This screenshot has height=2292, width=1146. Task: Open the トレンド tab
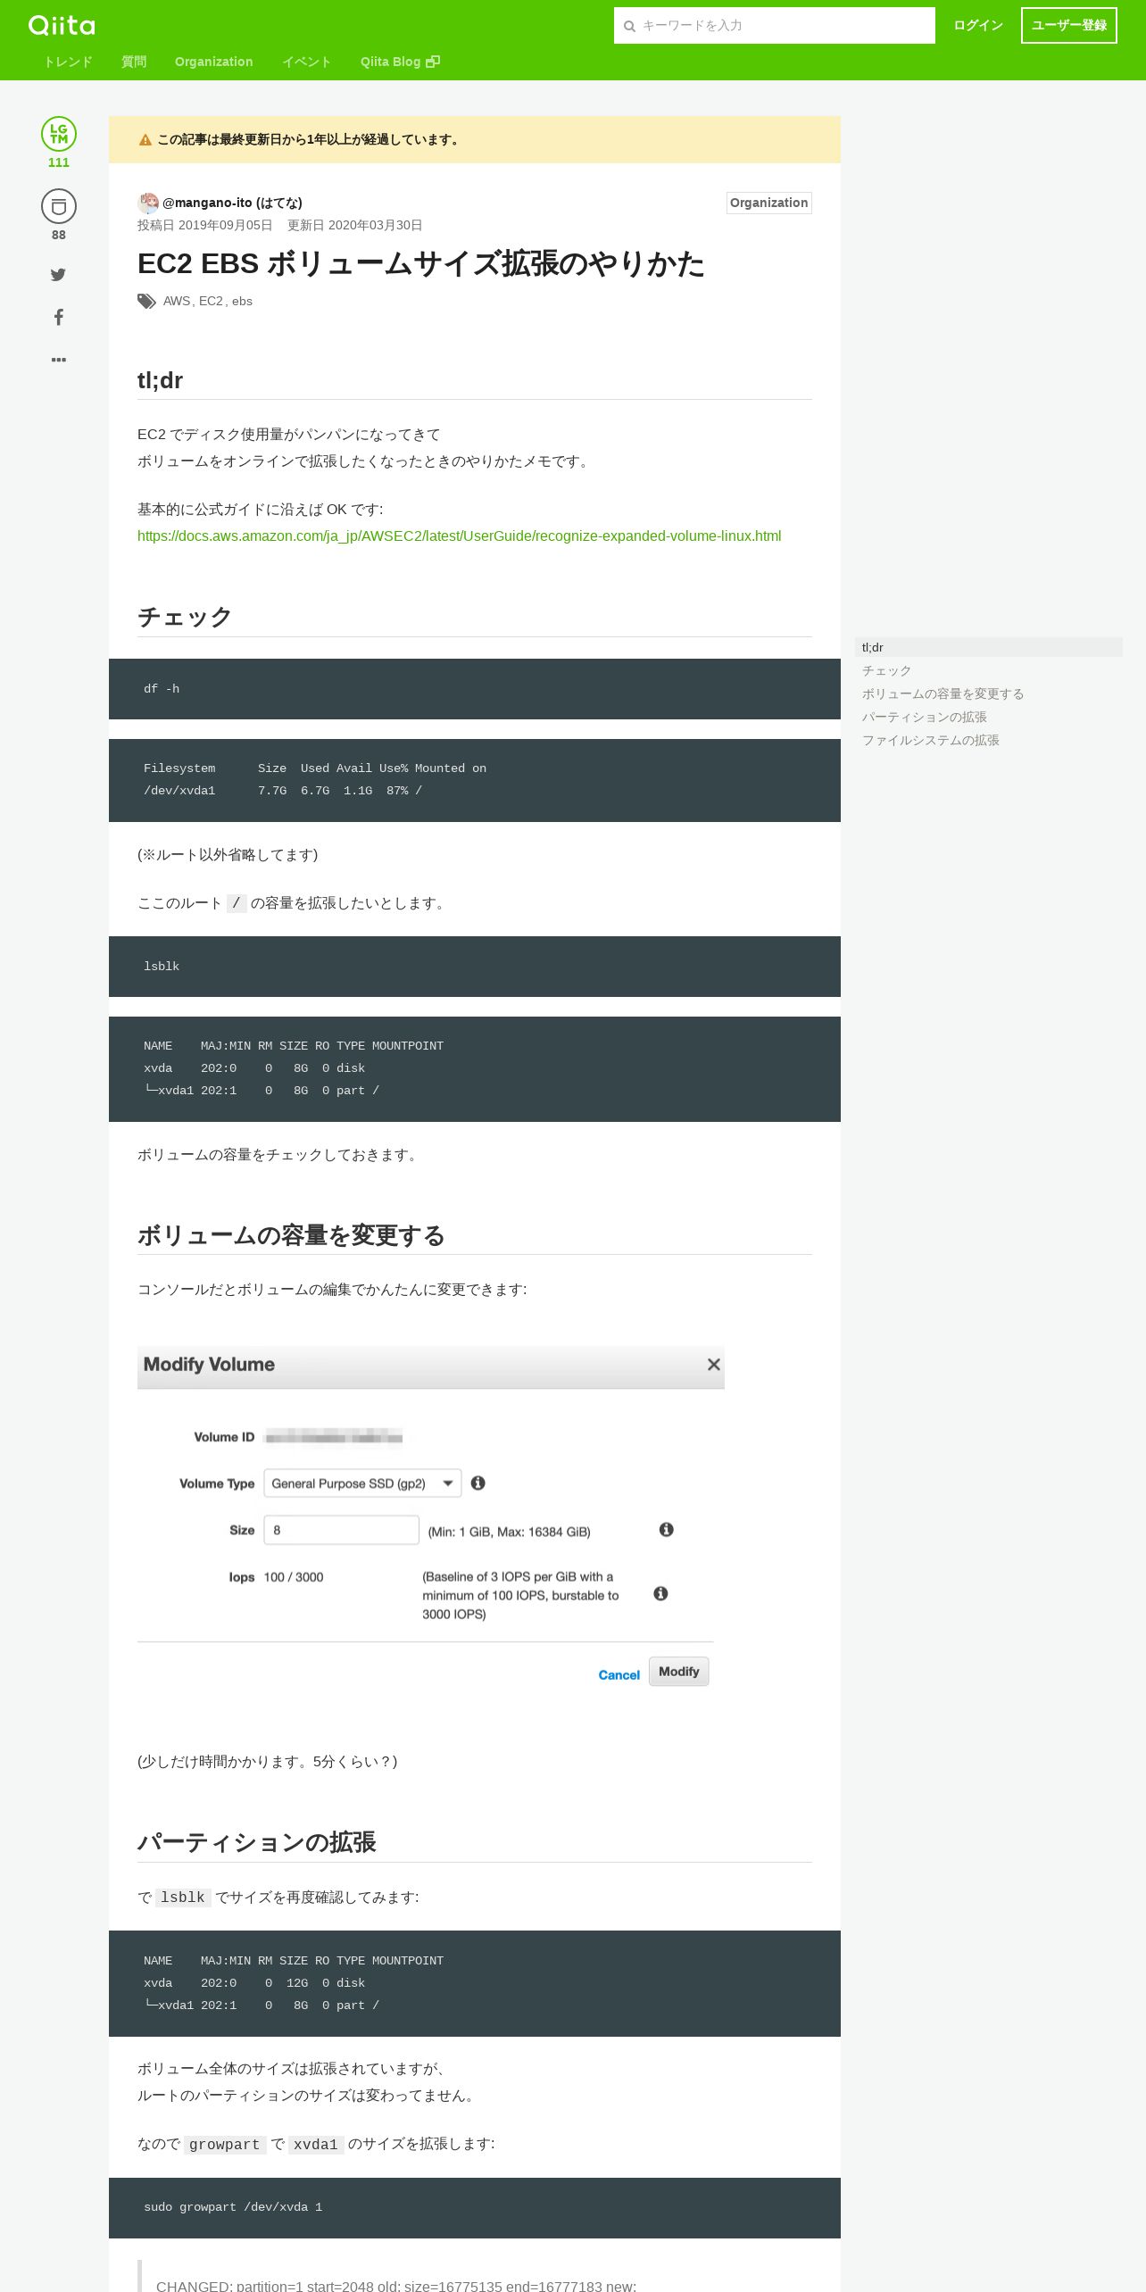click(x=69, y=62)
